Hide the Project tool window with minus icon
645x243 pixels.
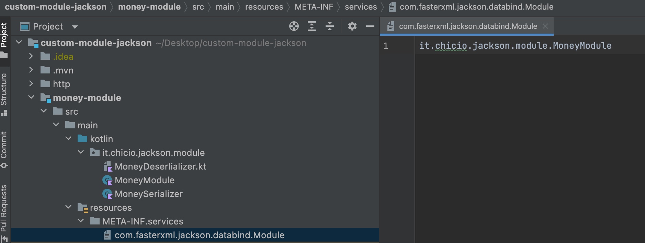[x=370, y=26]
